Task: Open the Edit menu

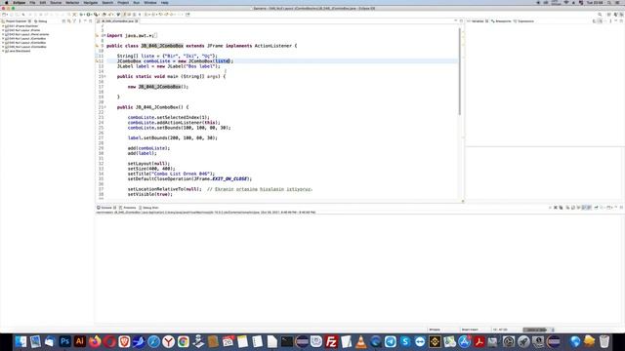Action: [43, 2]
